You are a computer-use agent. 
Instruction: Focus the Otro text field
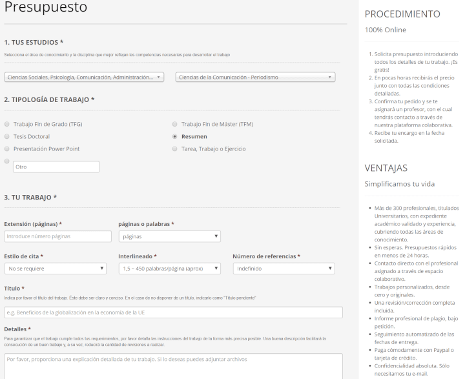pyautogui.click(x=56, y=167)
